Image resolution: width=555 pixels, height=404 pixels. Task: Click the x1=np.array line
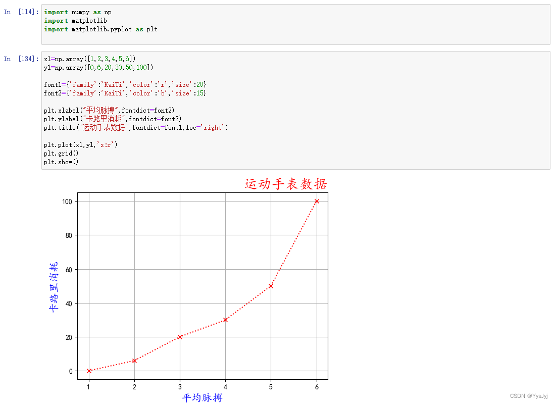pos(89,59)
